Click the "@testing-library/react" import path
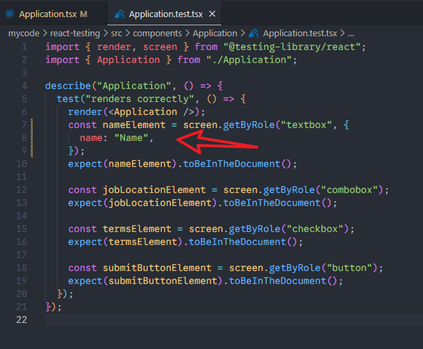 click(282, 47)
